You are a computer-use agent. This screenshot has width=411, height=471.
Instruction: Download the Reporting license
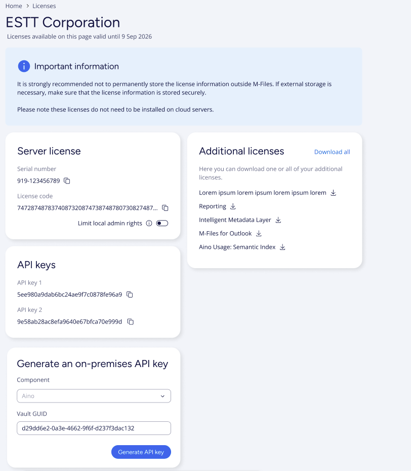click(x=233, y=206)
